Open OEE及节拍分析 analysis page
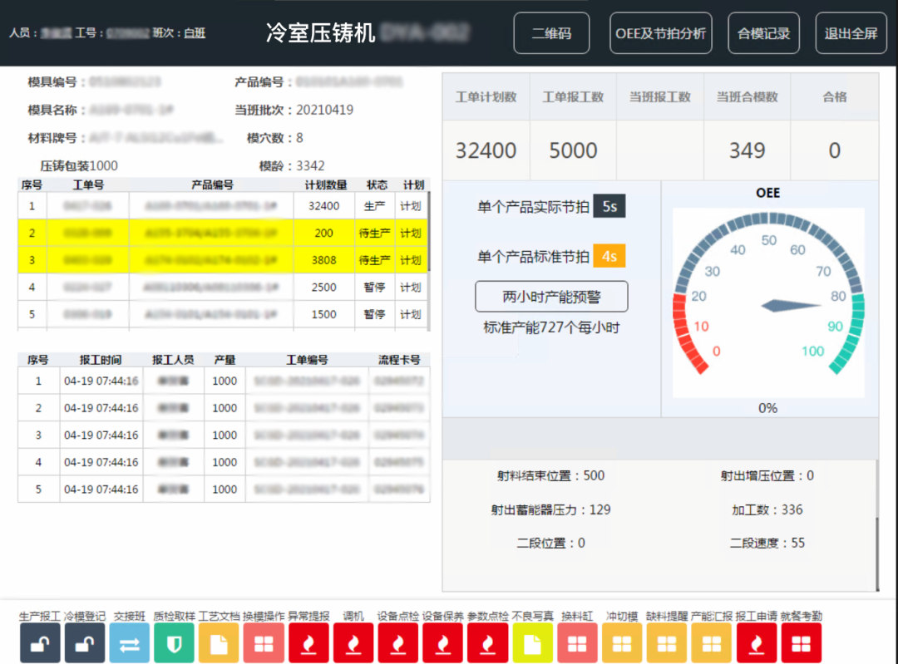 click(x=660, y=34)
